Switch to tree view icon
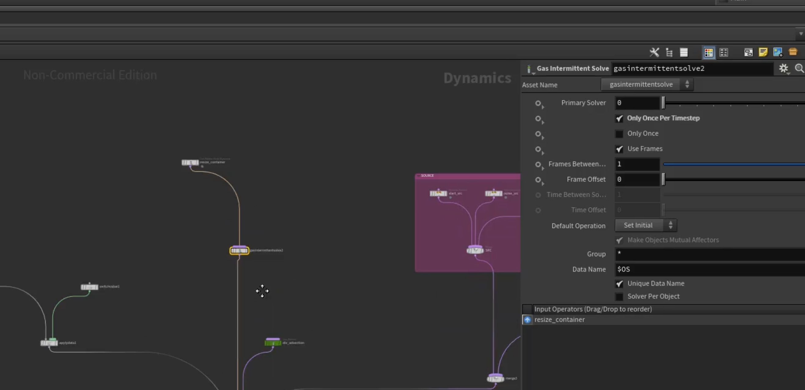 669,53
